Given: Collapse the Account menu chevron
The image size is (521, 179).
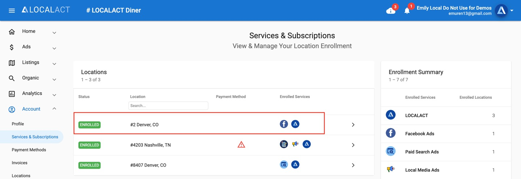Looking at the screenshot, I should [54, 108].
